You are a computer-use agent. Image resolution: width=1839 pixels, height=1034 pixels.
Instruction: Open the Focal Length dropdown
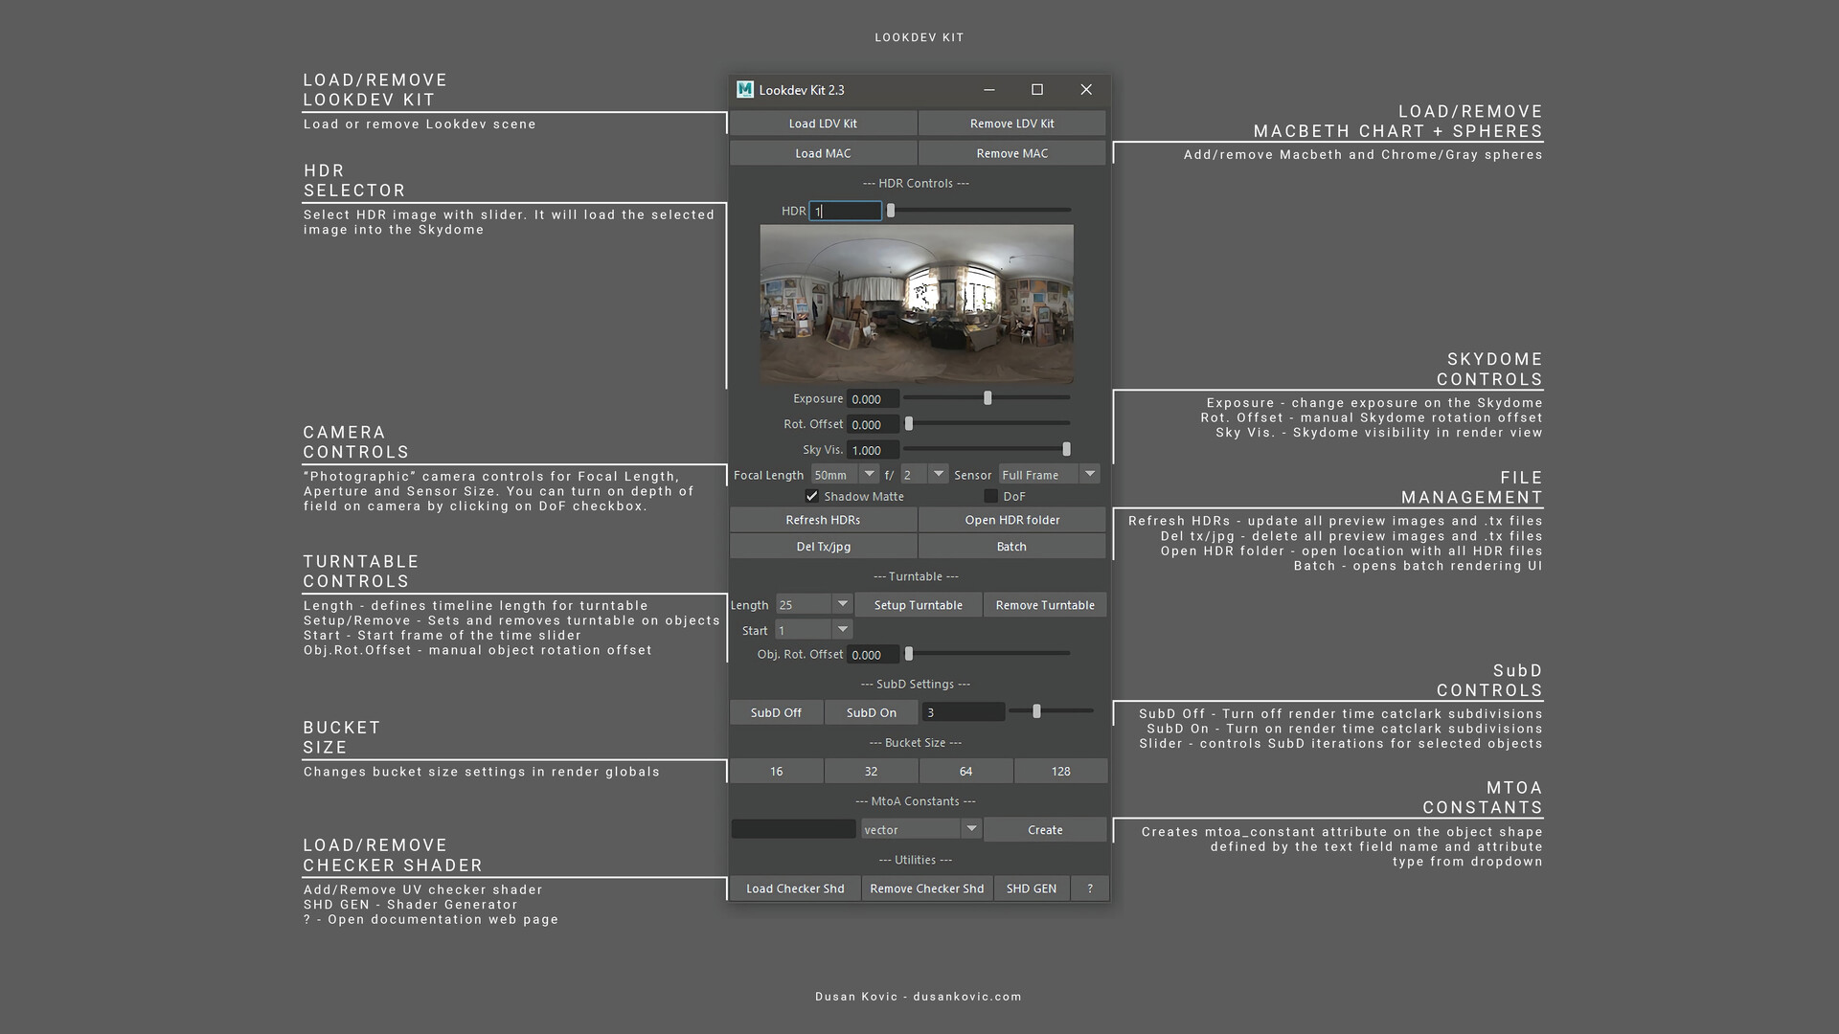(869, 474)
